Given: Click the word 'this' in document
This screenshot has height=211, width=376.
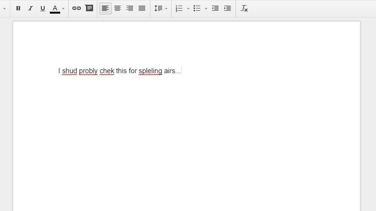Looking at the screenshot, I should click(x=121, y=71).
